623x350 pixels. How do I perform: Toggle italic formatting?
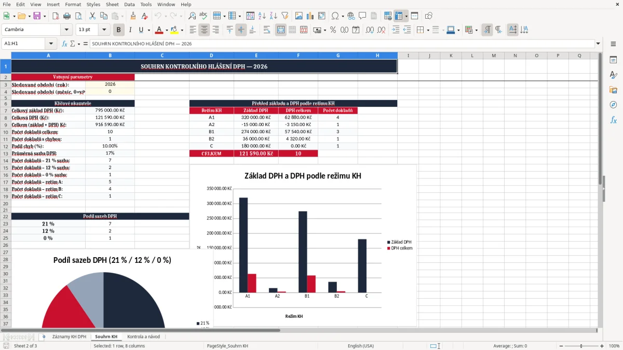coord(130,30)
